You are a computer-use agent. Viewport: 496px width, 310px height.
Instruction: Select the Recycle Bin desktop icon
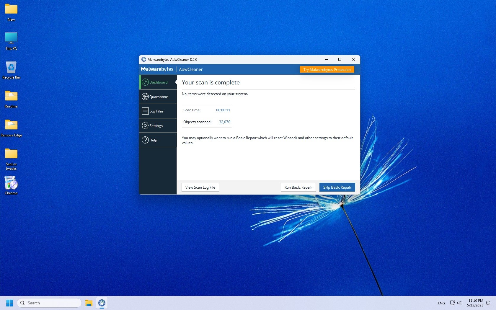coord(11,70)
